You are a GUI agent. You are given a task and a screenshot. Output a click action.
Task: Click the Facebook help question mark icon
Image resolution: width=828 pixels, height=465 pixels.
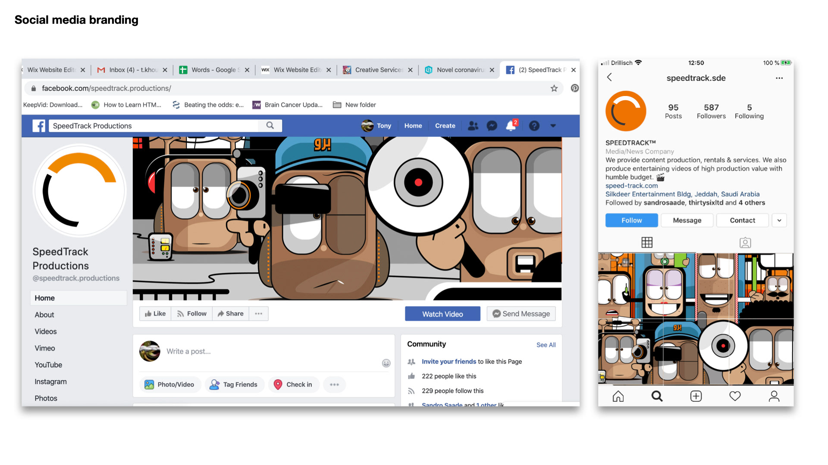(x=534, y=126)
